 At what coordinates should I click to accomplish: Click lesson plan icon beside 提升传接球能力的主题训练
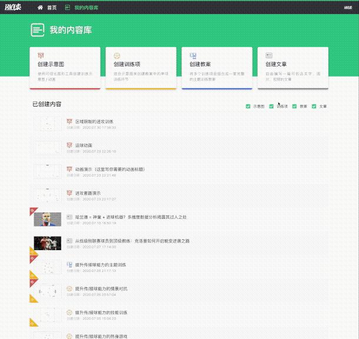[x=69, y=265]
